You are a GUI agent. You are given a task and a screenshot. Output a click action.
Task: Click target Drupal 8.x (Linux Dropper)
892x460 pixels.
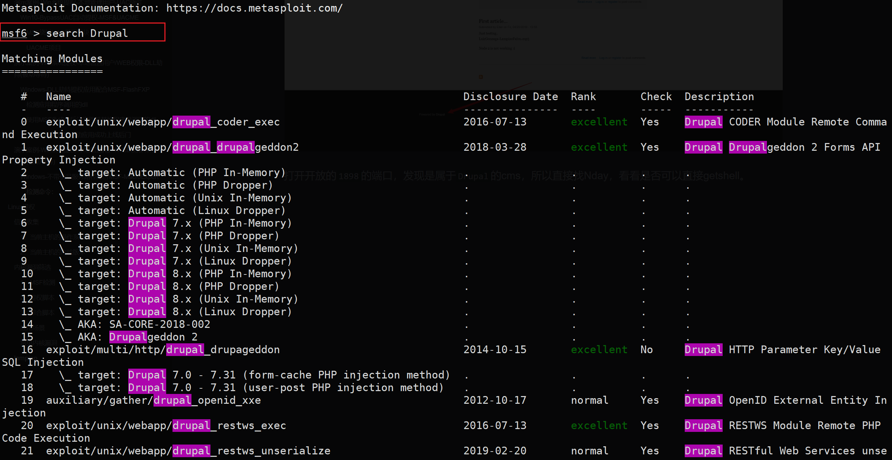click(x=184, y=312)
